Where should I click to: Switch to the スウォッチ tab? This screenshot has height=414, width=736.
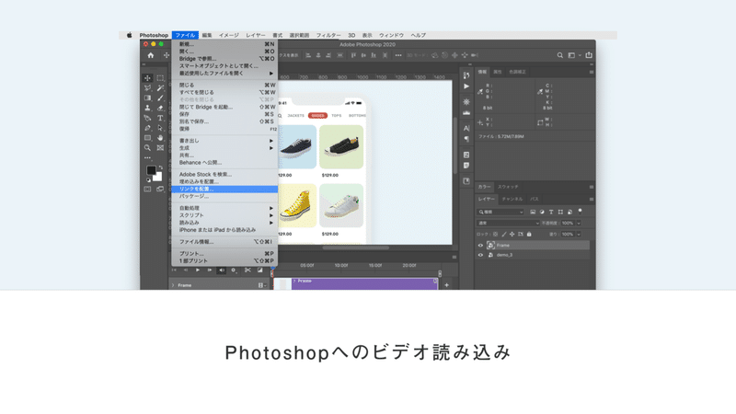[x=508, y=187]
